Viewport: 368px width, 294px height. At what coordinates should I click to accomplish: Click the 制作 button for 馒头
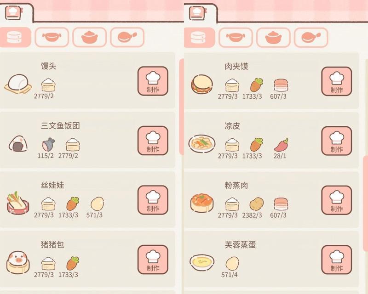point(153,81)
